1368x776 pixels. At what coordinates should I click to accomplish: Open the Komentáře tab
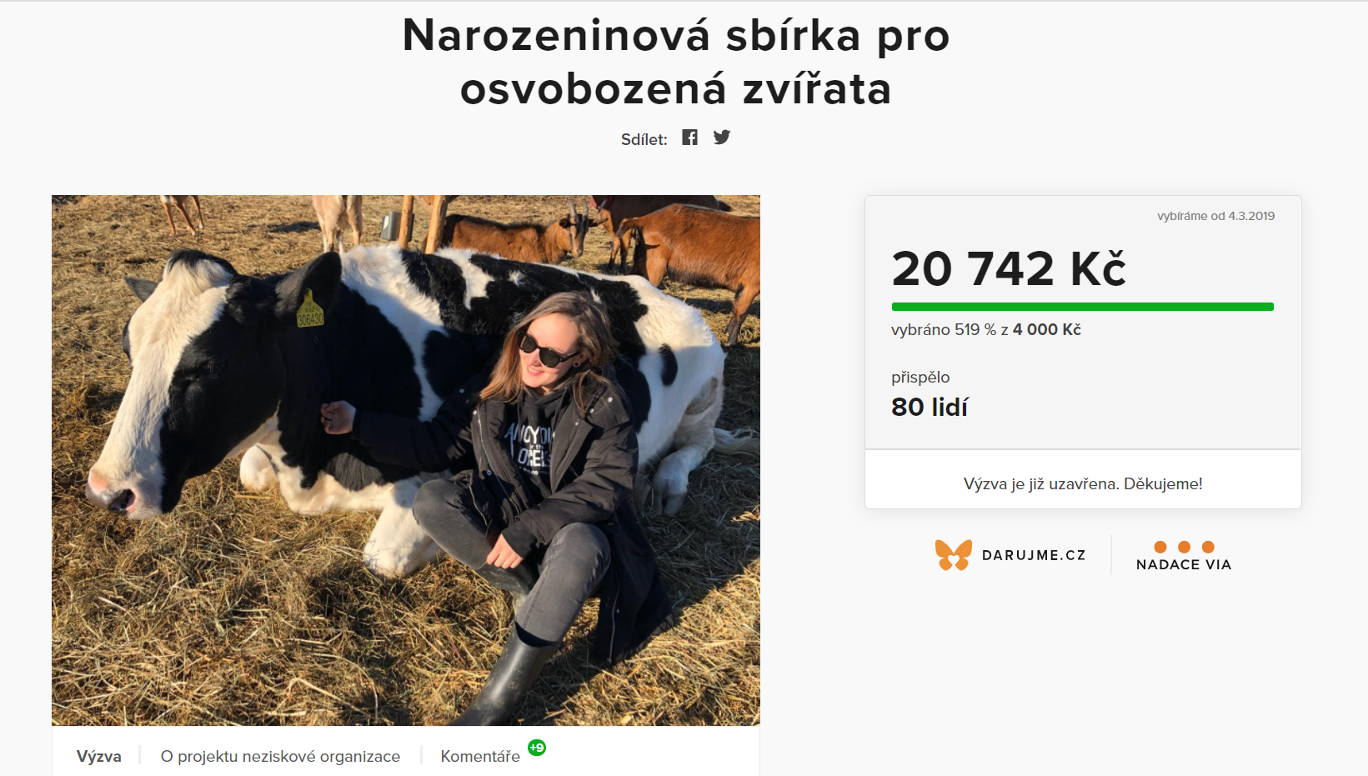coord(480,756)
